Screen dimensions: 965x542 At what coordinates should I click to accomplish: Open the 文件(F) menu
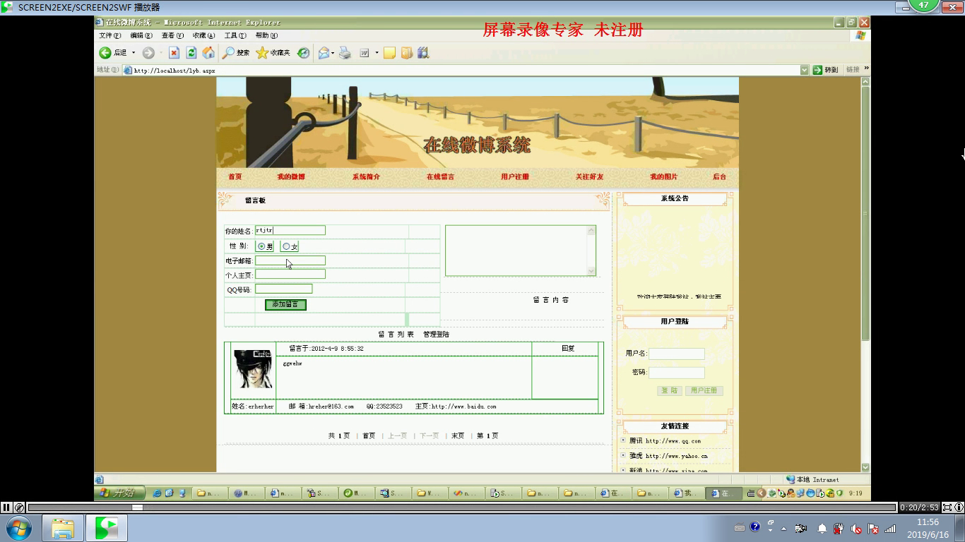tap(110, 35)
